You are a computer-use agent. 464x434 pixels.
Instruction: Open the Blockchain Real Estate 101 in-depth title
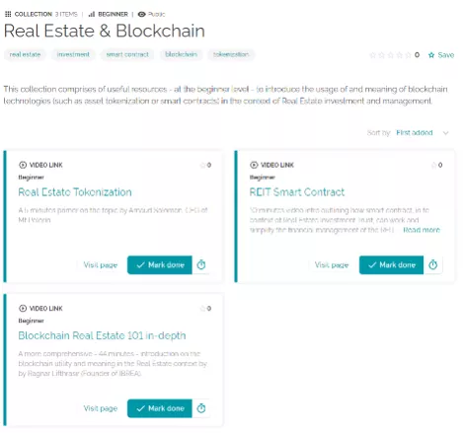click(102, 335)
